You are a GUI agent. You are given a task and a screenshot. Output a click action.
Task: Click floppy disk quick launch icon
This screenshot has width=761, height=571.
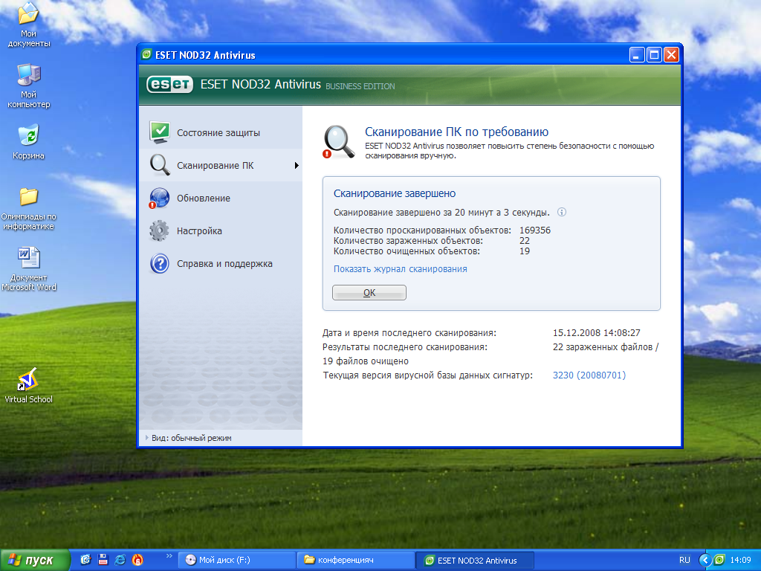pos(103,560)
